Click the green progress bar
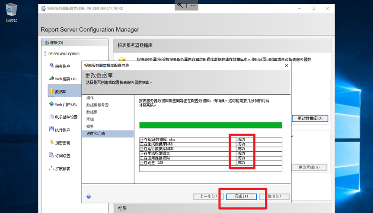Image resolution: width=373 pixels, height=213 pixels. 210,125
